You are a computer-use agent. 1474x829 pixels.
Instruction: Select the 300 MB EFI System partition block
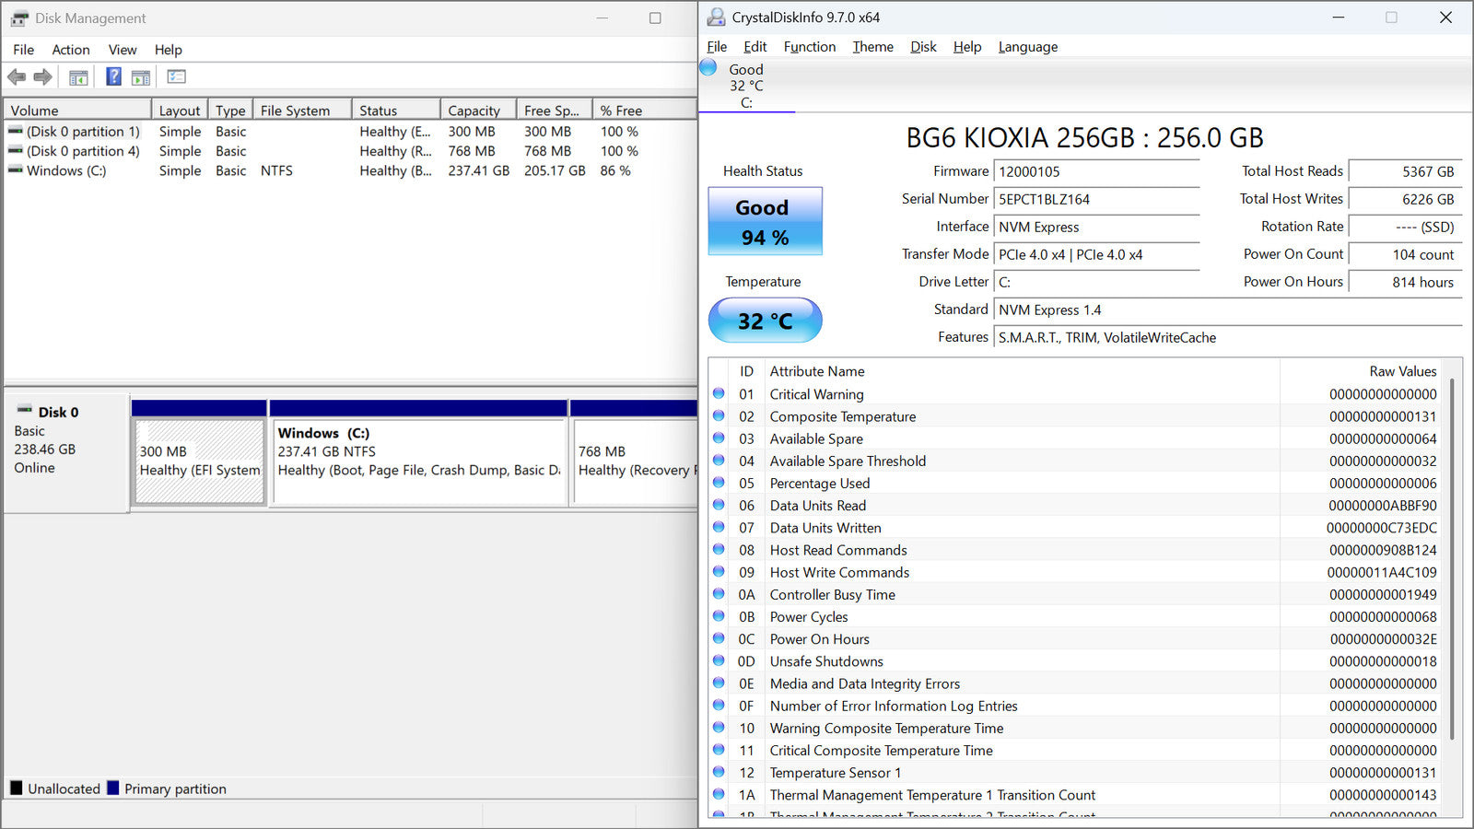pos(200,461)
